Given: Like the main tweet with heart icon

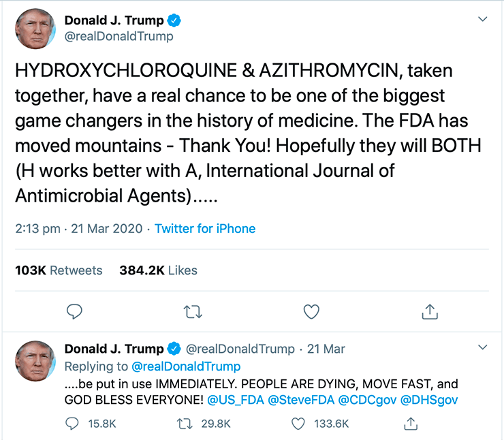Looking at the screenshot, I should click(311, 311).
